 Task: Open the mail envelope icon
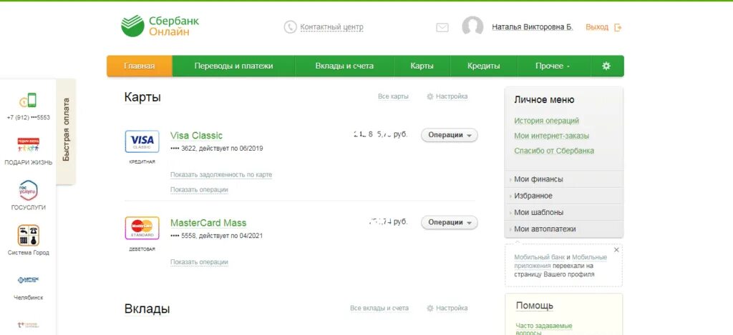[x=442, y=28]
